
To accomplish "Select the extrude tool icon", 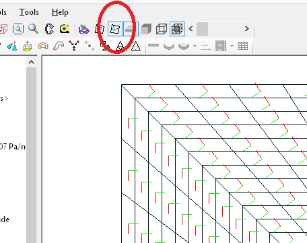I will 27,46.
